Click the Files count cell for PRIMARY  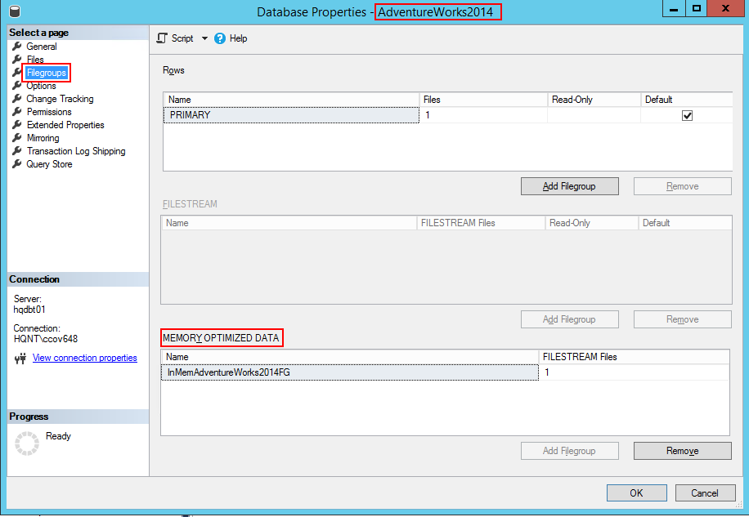pos(483,115)
